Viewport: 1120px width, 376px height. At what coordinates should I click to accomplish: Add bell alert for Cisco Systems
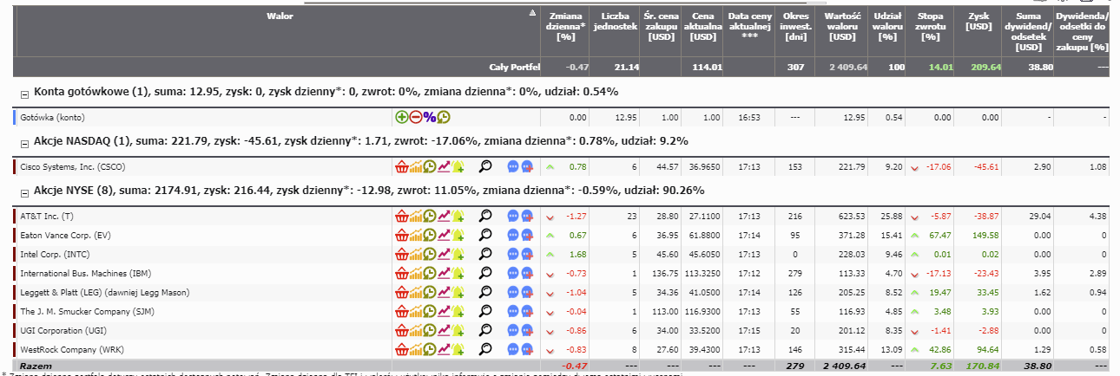click(x=458, y=166)
